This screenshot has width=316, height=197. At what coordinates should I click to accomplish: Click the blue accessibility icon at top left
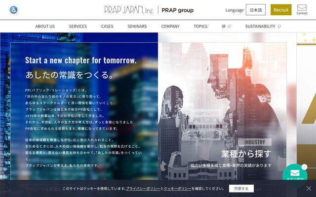pos(14,10)
